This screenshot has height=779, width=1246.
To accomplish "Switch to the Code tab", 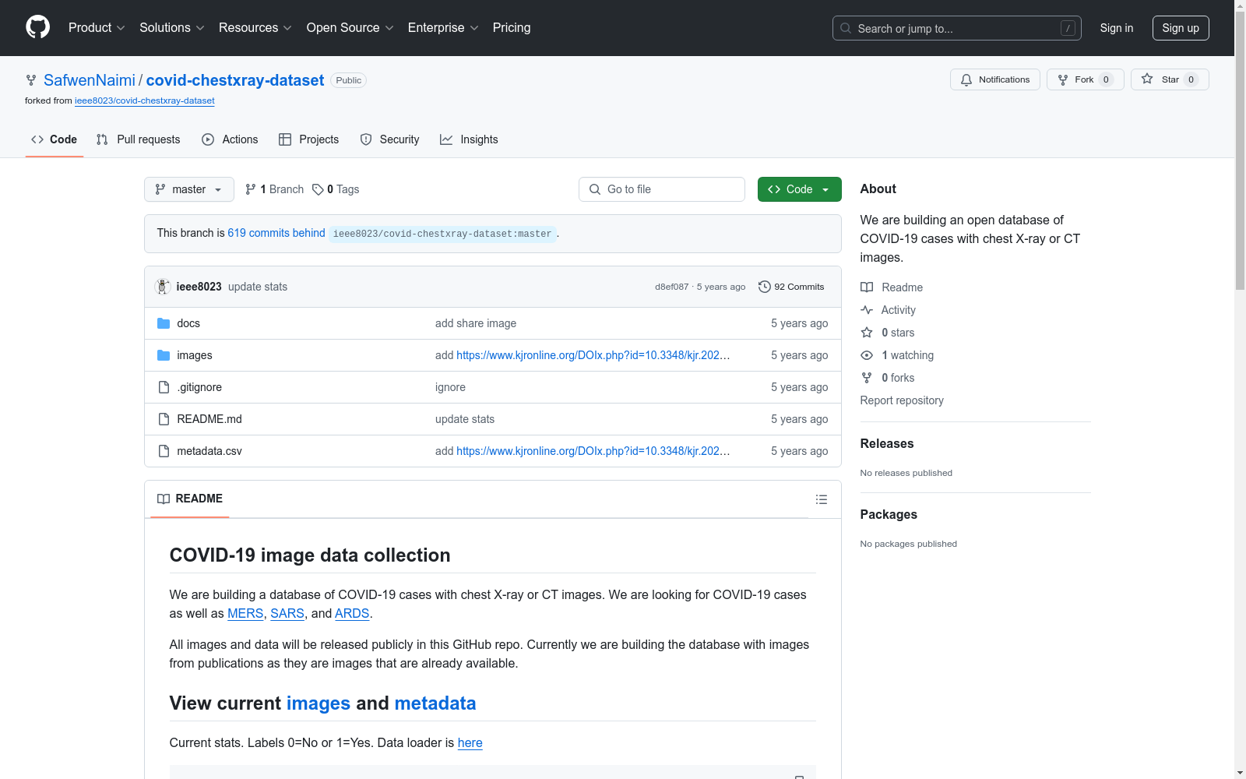I will (55, 139).
